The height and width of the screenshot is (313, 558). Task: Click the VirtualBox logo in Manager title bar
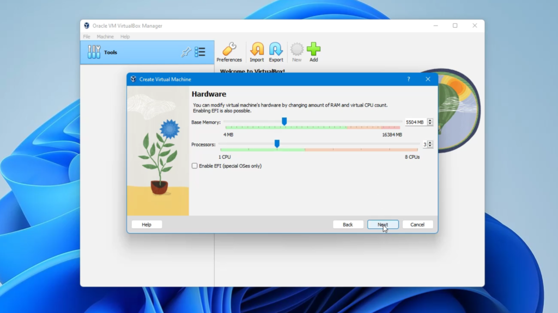point(87,26)
